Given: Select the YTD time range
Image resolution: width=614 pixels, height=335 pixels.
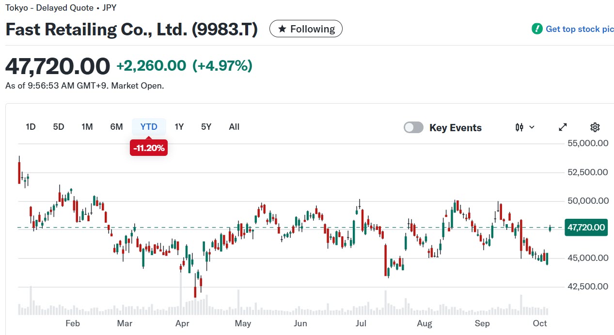Looking at the screenshot, I should pyautogui.click(x=149, y=127).
